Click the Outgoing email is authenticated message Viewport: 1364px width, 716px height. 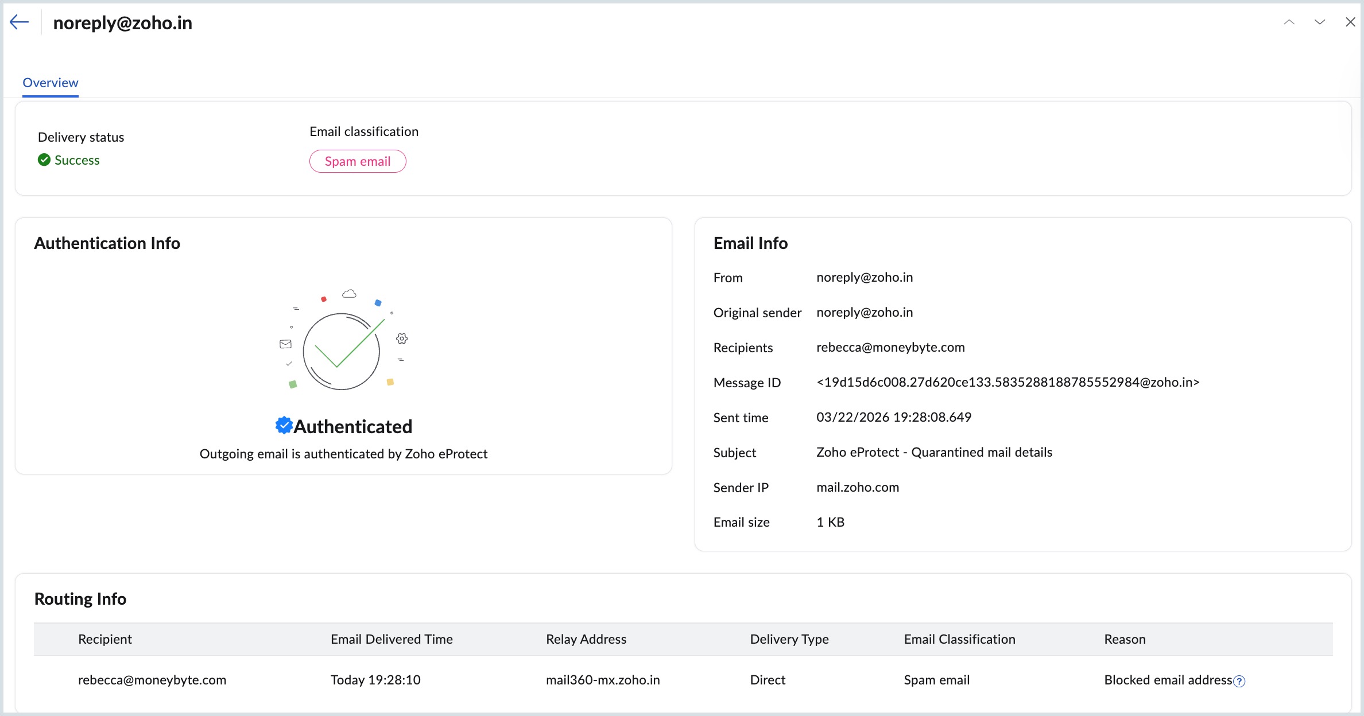click(343, 454)
